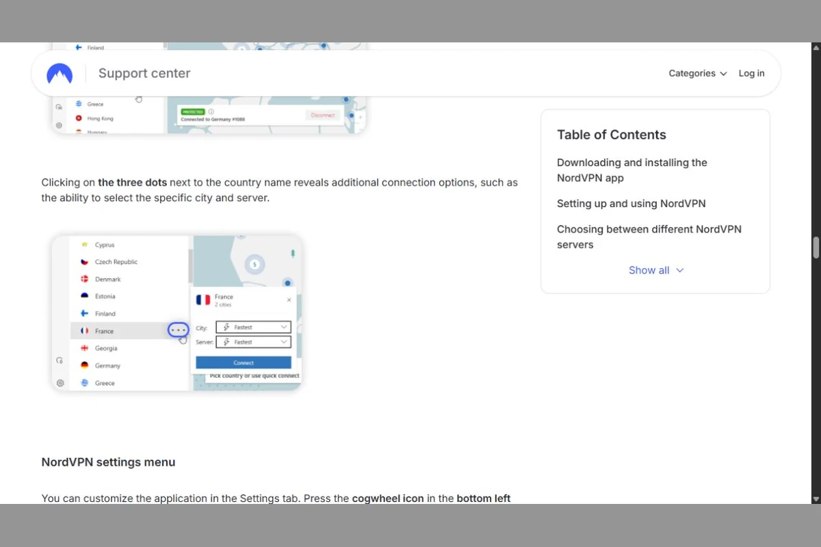
Task: Open the France connection options screenshot
Action: coord(177,312)
